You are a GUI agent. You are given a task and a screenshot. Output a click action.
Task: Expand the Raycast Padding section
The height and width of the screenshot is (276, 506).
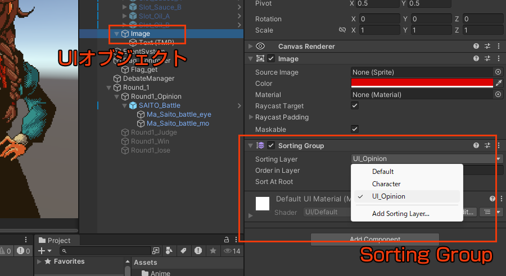(251, 117)
